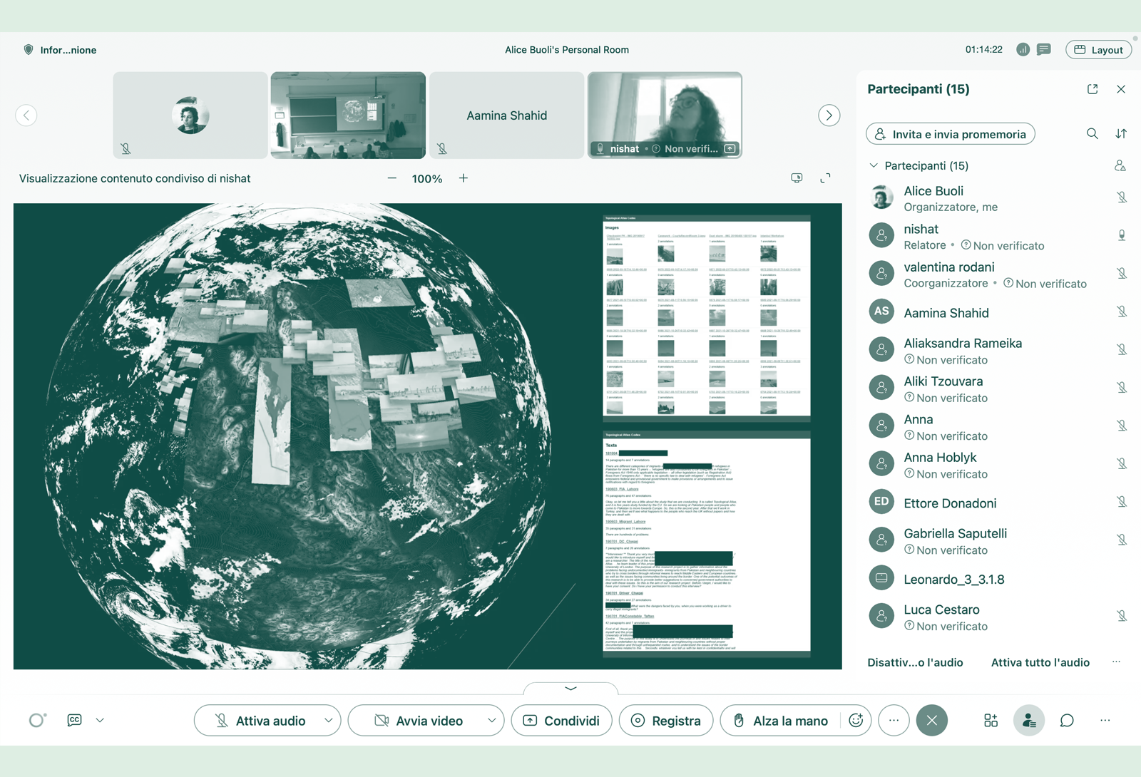Screen dimensions: 1141x777
Task: Open the reactions smiley icon
Action: coord(856,721)
